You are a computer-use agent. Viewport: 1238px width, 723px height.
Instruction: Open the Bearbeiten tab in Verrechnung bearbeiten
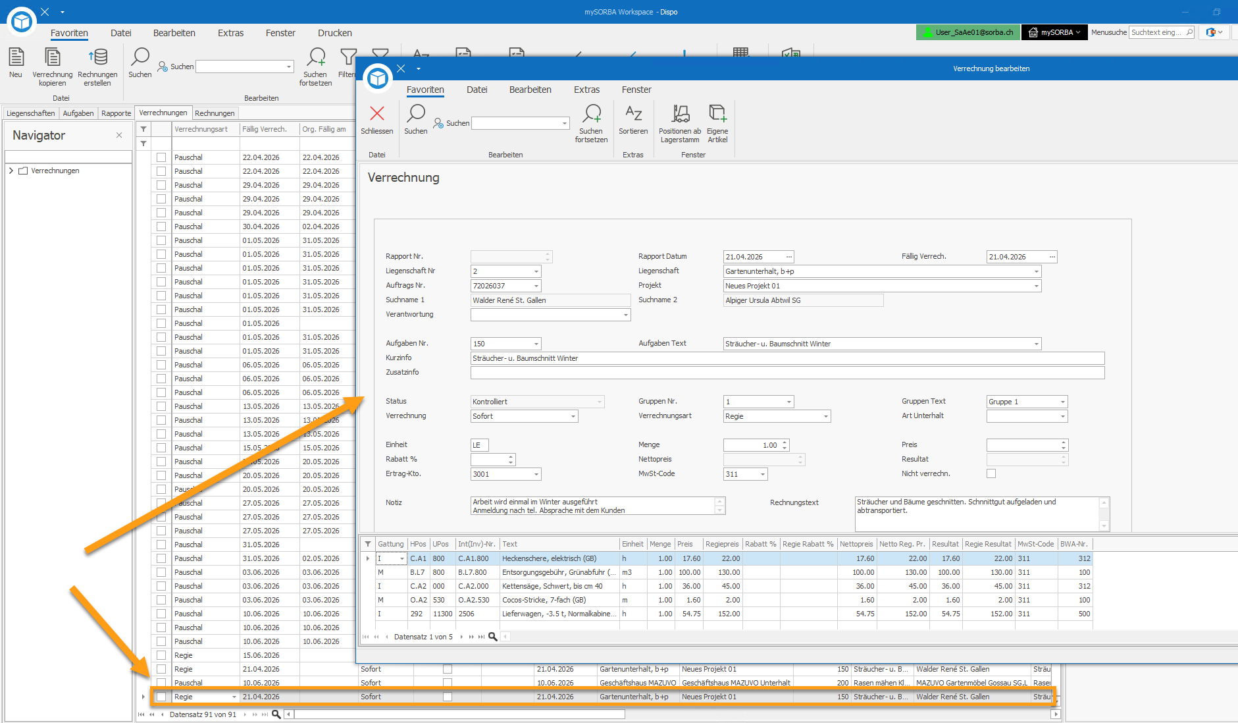point(530,90)
